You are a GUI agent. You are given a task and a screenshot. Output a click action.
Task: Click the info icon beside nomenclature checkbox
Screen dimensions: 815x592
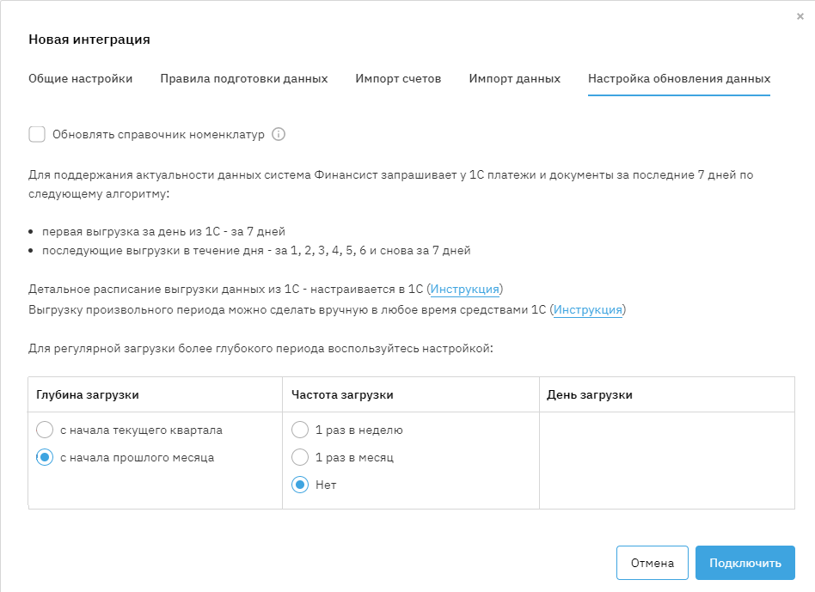click(x=279, y=134)
